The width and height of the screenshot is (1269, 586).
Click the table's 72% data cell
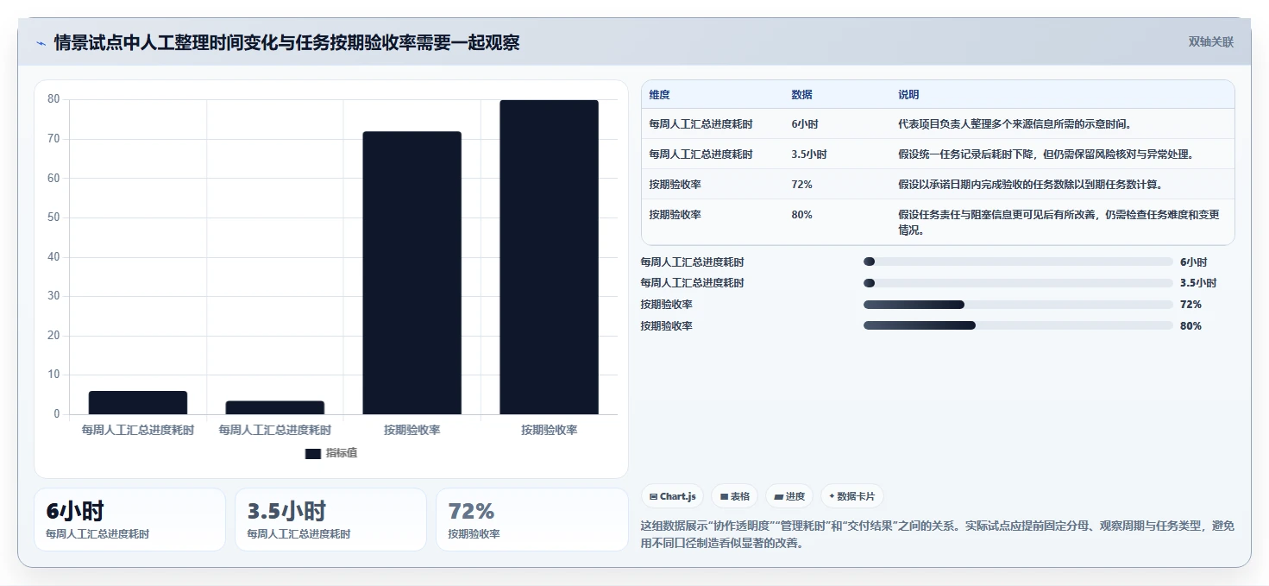tap(801, 185)
